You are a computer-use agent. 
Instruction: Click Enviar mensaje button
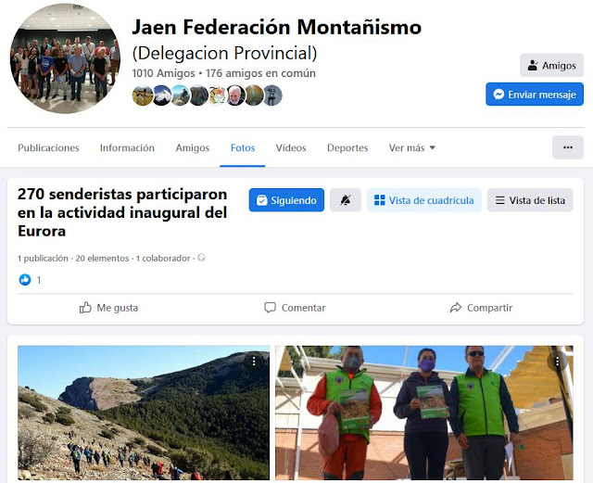coord(535,95)
